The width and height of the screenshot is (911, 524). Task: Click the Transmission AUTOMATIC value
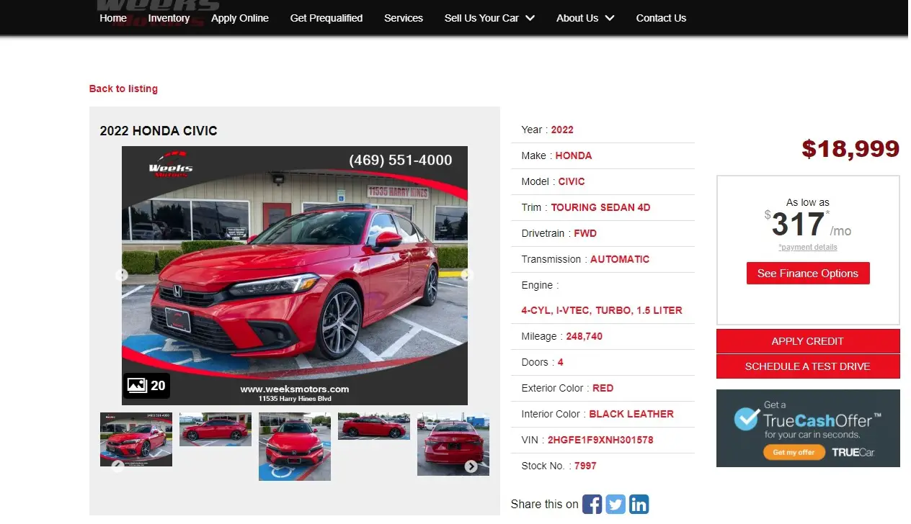point(620,259)
